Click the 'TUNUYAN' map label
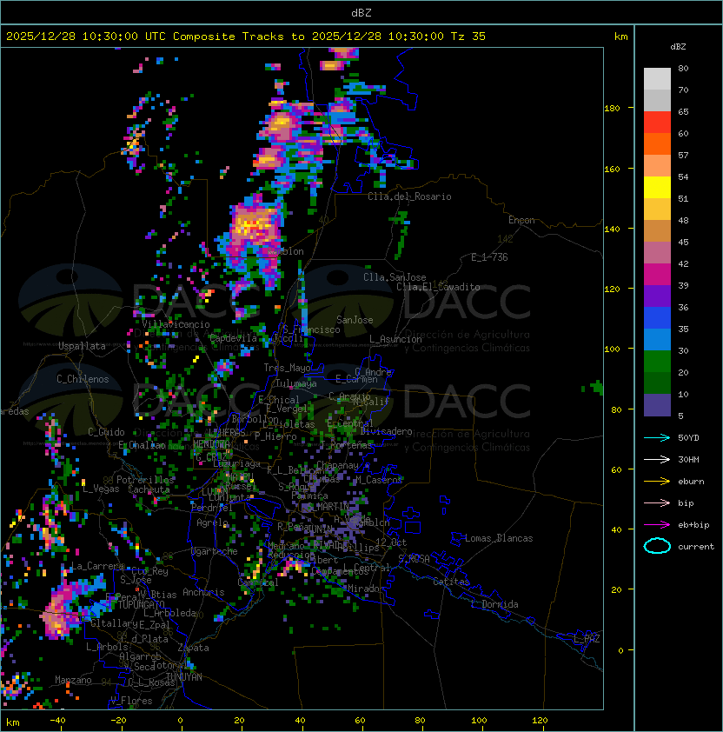Viewport: 723px width, 732px height. 184,677
